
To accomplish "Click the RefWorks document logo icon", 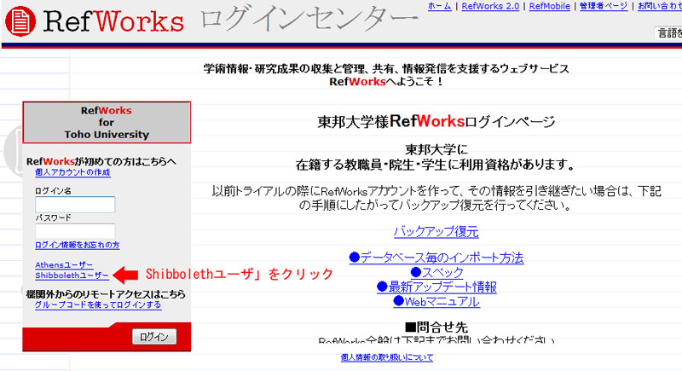I will pos(20,20).
